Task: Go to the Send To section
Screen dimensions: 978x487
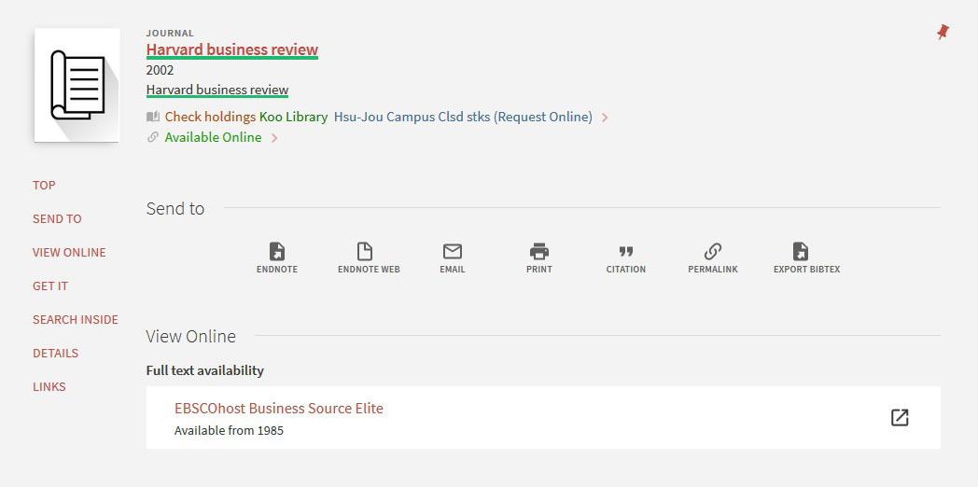Action: click(x=57, y=218)
